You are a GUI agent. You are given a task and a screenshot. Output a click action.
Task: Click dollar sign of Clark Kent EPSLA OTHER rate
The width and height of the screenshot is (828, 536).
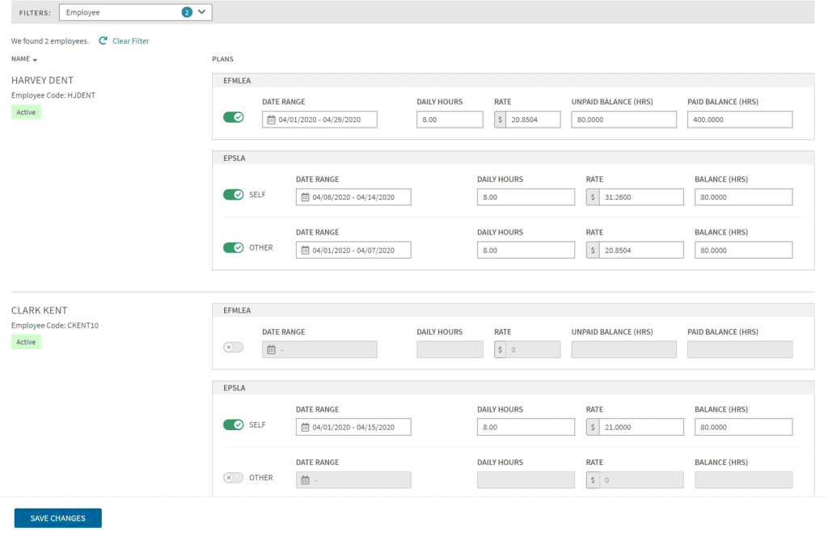(x=593, y=480)
